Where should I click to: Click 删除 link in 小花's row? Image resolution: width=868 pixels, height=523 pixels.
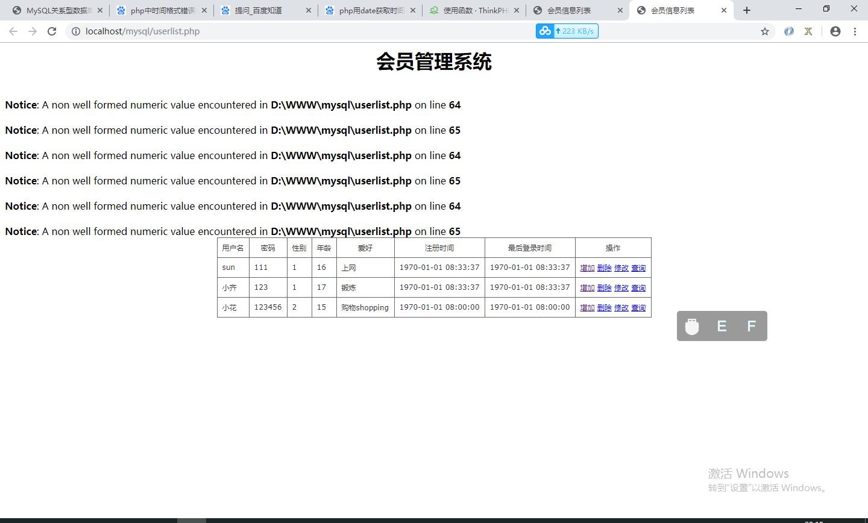tap(604, 307)
